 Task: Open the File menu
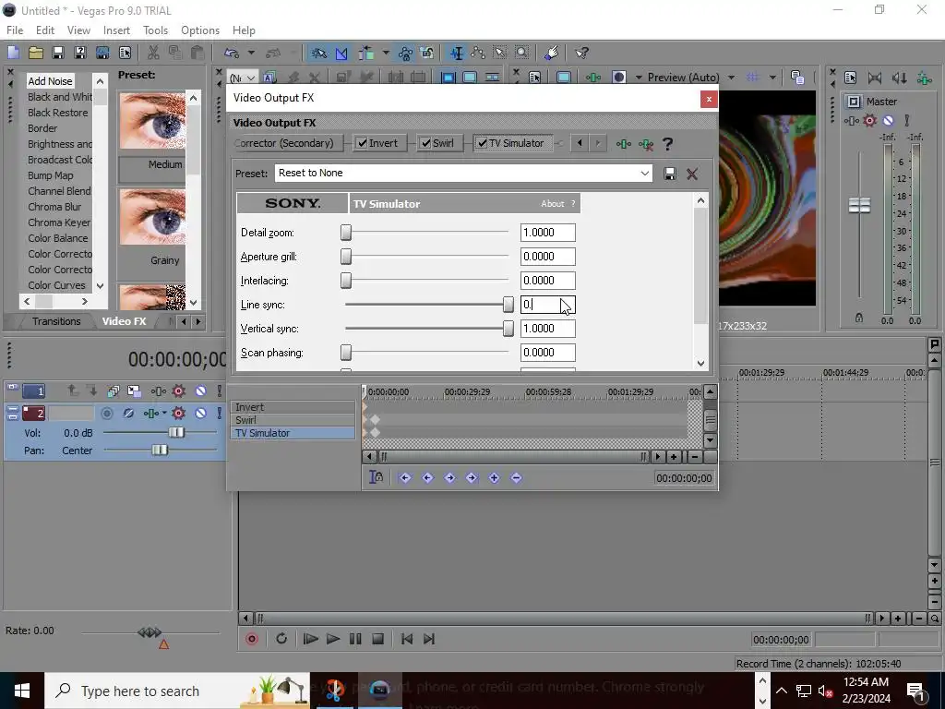(x=15, y=30)
